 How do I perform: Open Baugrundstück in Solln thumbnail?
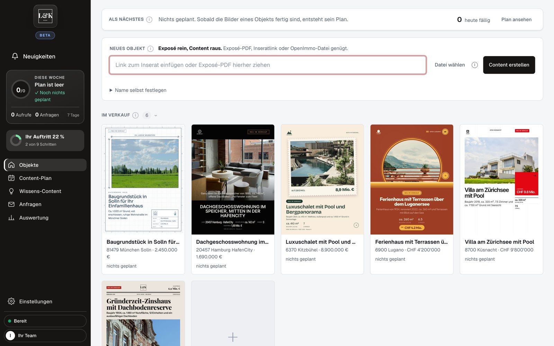(x=143, y=180)
